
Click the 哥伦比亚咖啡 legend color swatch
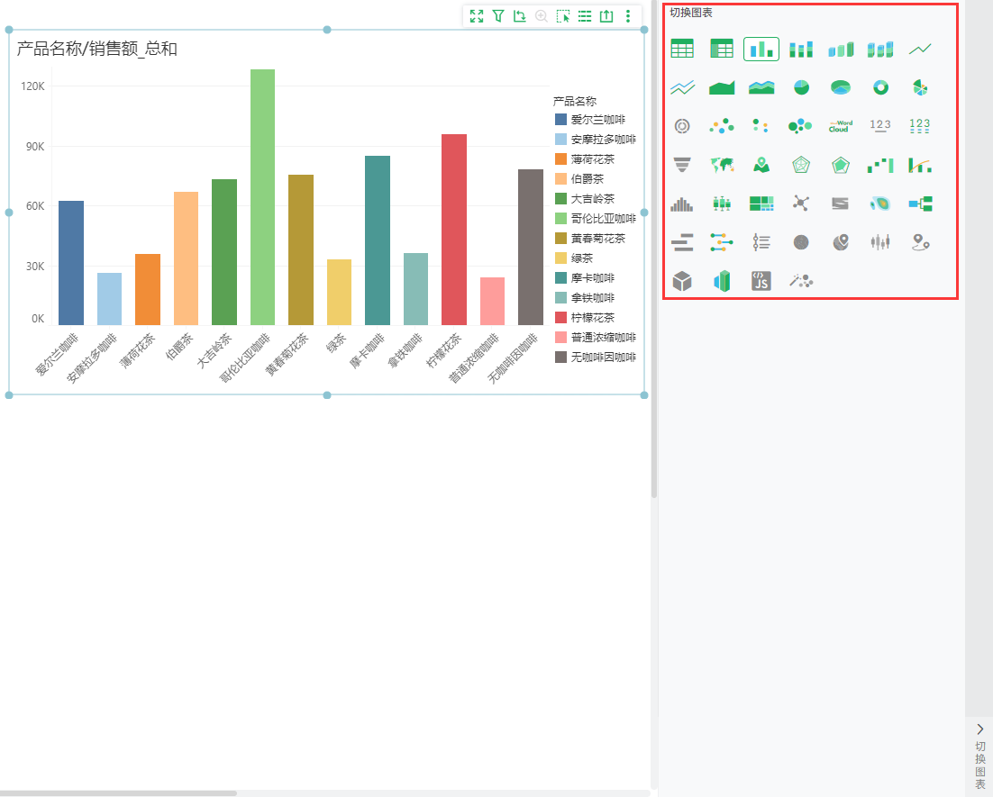point(560,219)
